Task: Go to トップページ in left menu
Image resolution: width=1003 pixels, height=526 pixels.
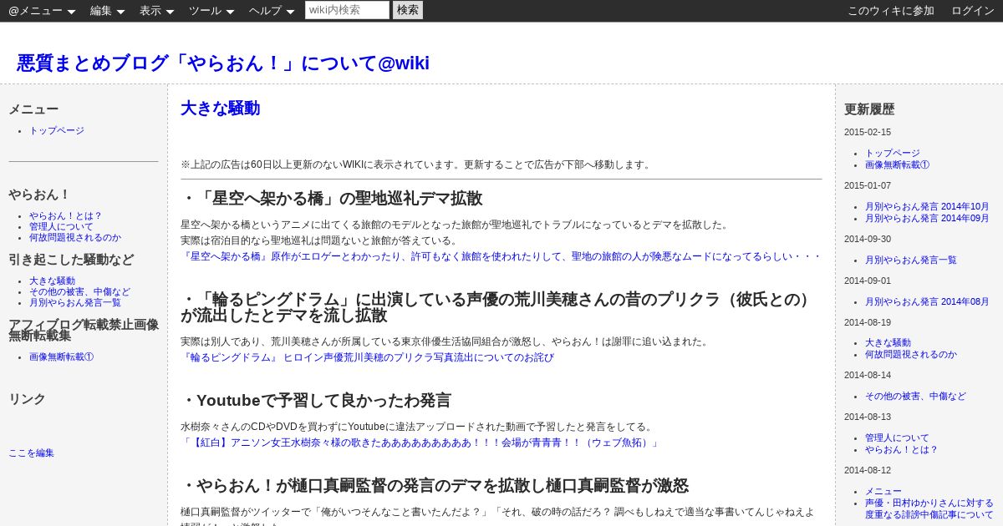Action: [x=57, y=131]
